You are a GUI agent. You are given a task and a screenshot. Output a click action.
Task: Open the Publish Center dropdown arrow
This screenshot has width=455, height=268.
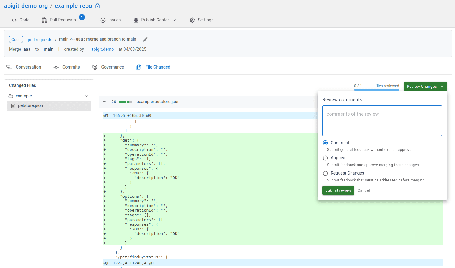point(174,20)
